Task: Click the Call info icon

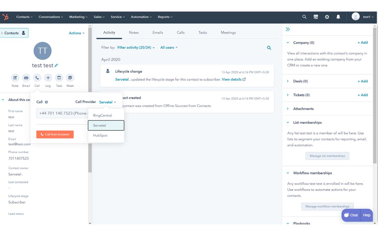Action: click(x=46, y=102)
